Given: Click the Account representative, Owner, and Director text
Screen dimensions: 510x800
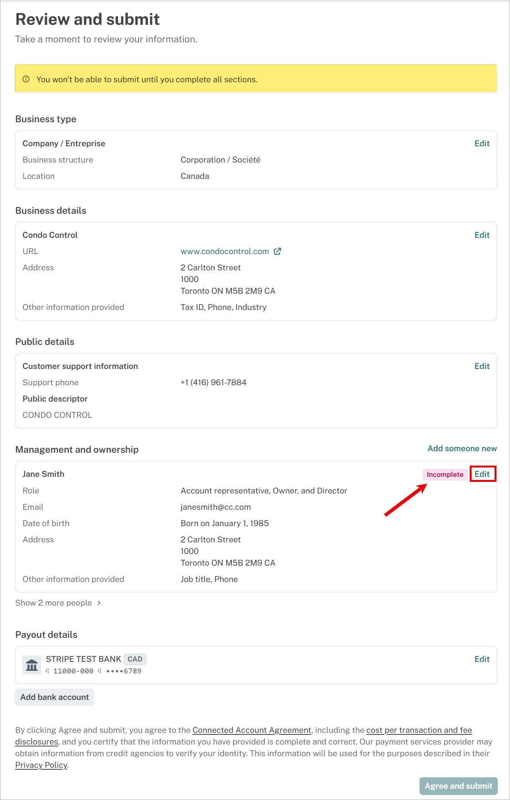Looking at the screenshot, I should point(264,491).
